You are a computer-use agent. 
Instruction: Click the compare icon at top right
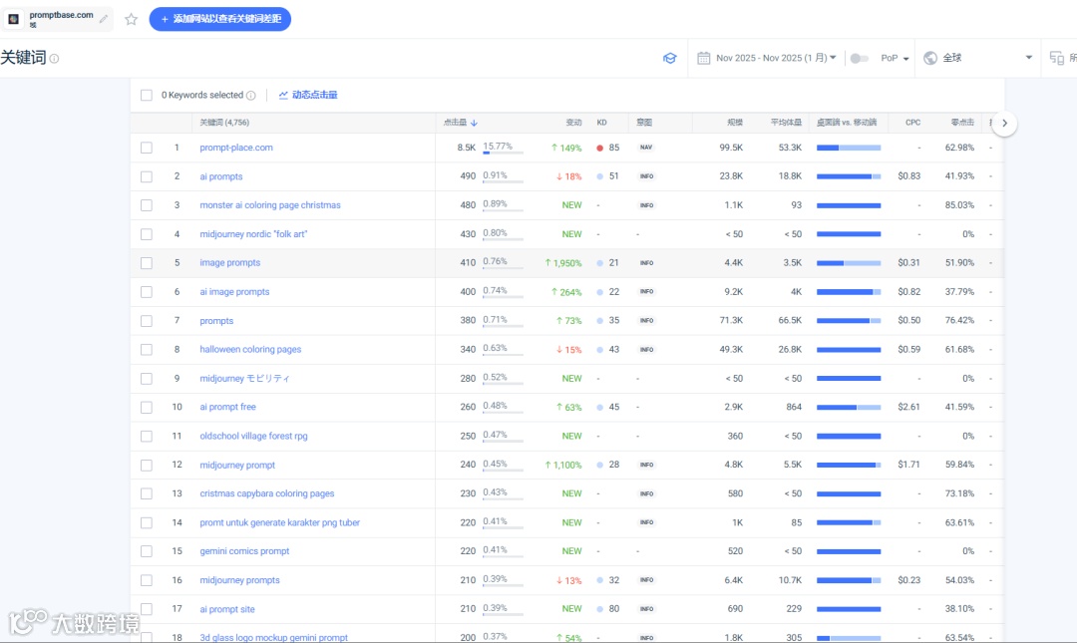click(1056, 59)
